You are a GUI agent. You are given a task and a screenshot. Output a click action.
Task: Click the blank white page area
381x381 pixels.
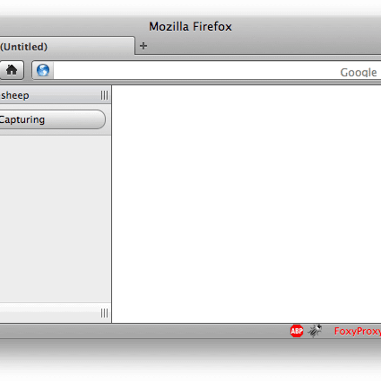[x=246, y=203]
